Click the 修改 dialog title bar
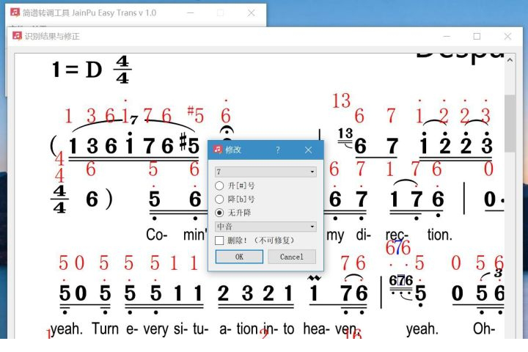Viewport: 528px width, 352px height. coord(265,150)
